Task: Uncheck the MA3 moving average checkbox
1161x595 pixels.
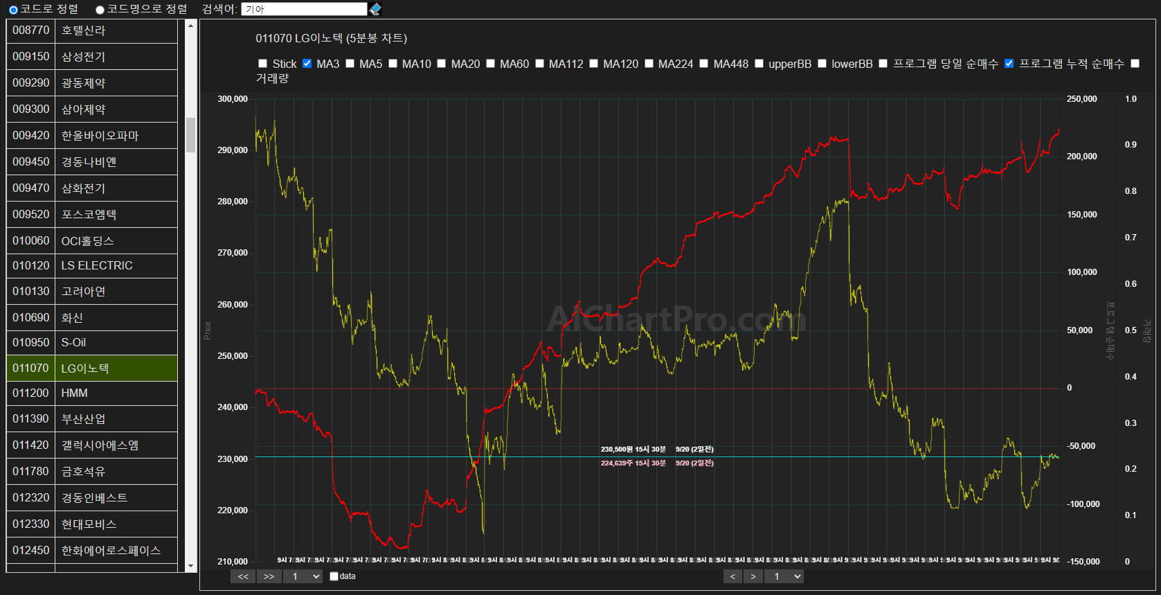Action: (307, 64)
